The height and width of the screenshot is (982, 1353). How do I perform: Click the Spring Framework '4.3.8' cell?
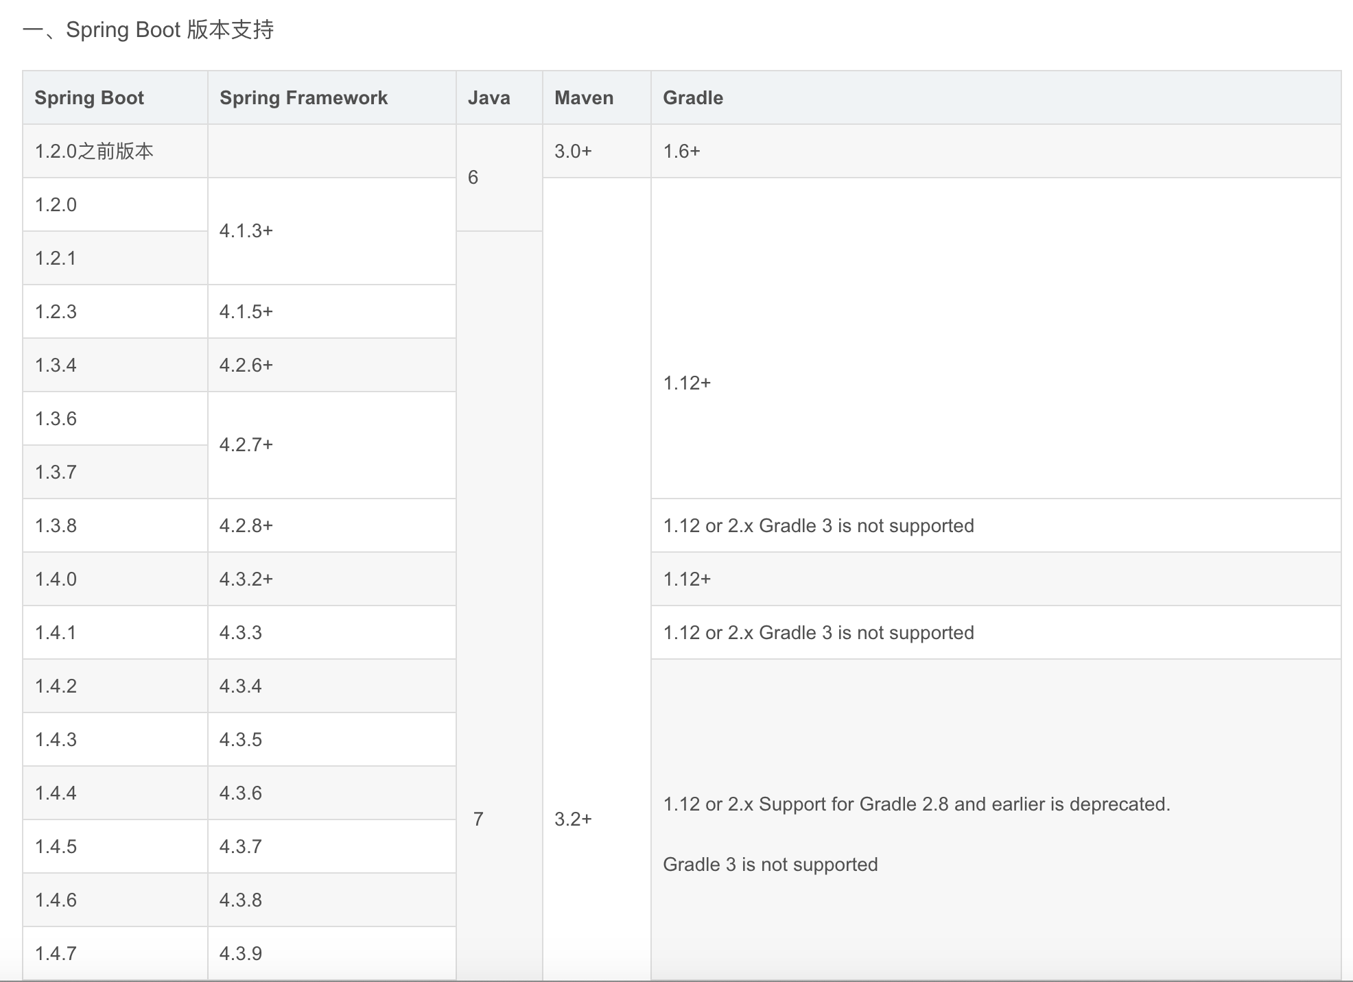(332, 900)
